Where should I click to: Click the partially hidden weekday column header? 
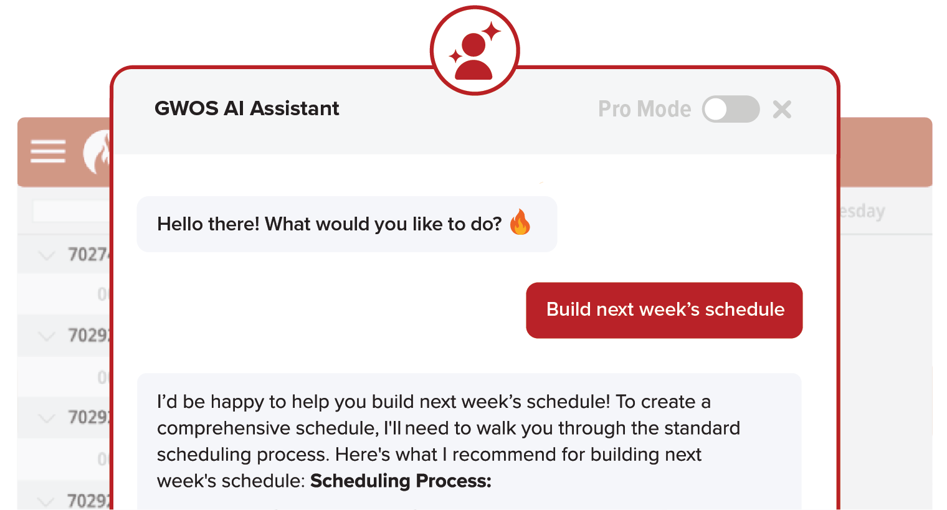click(x=862, y=212)
